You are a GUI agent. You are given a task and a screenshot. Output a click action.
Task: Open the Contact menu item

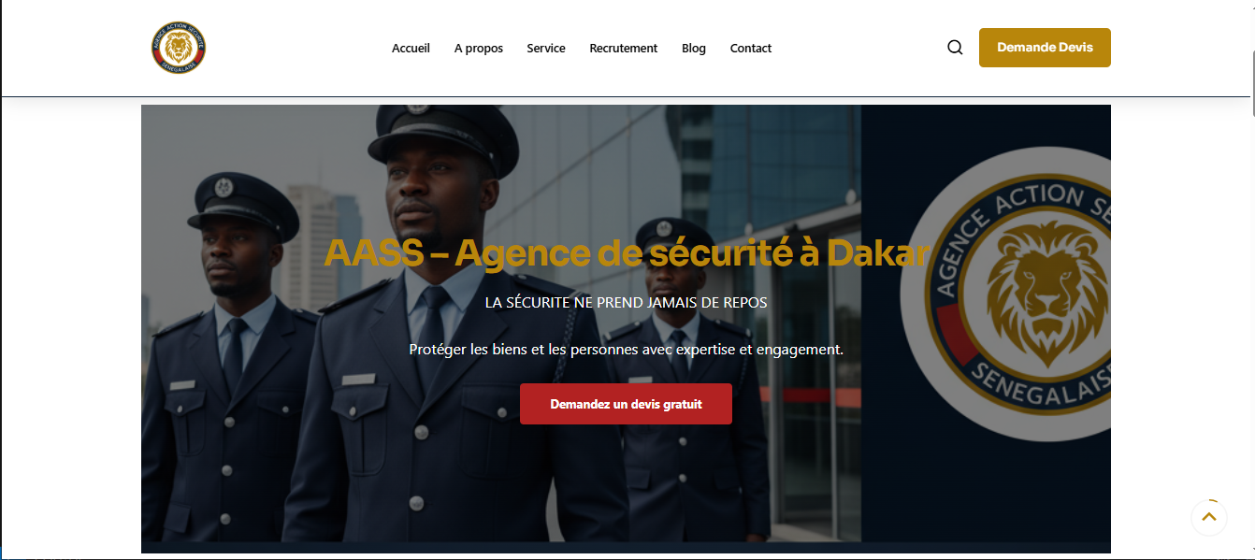tap(751, 48)
